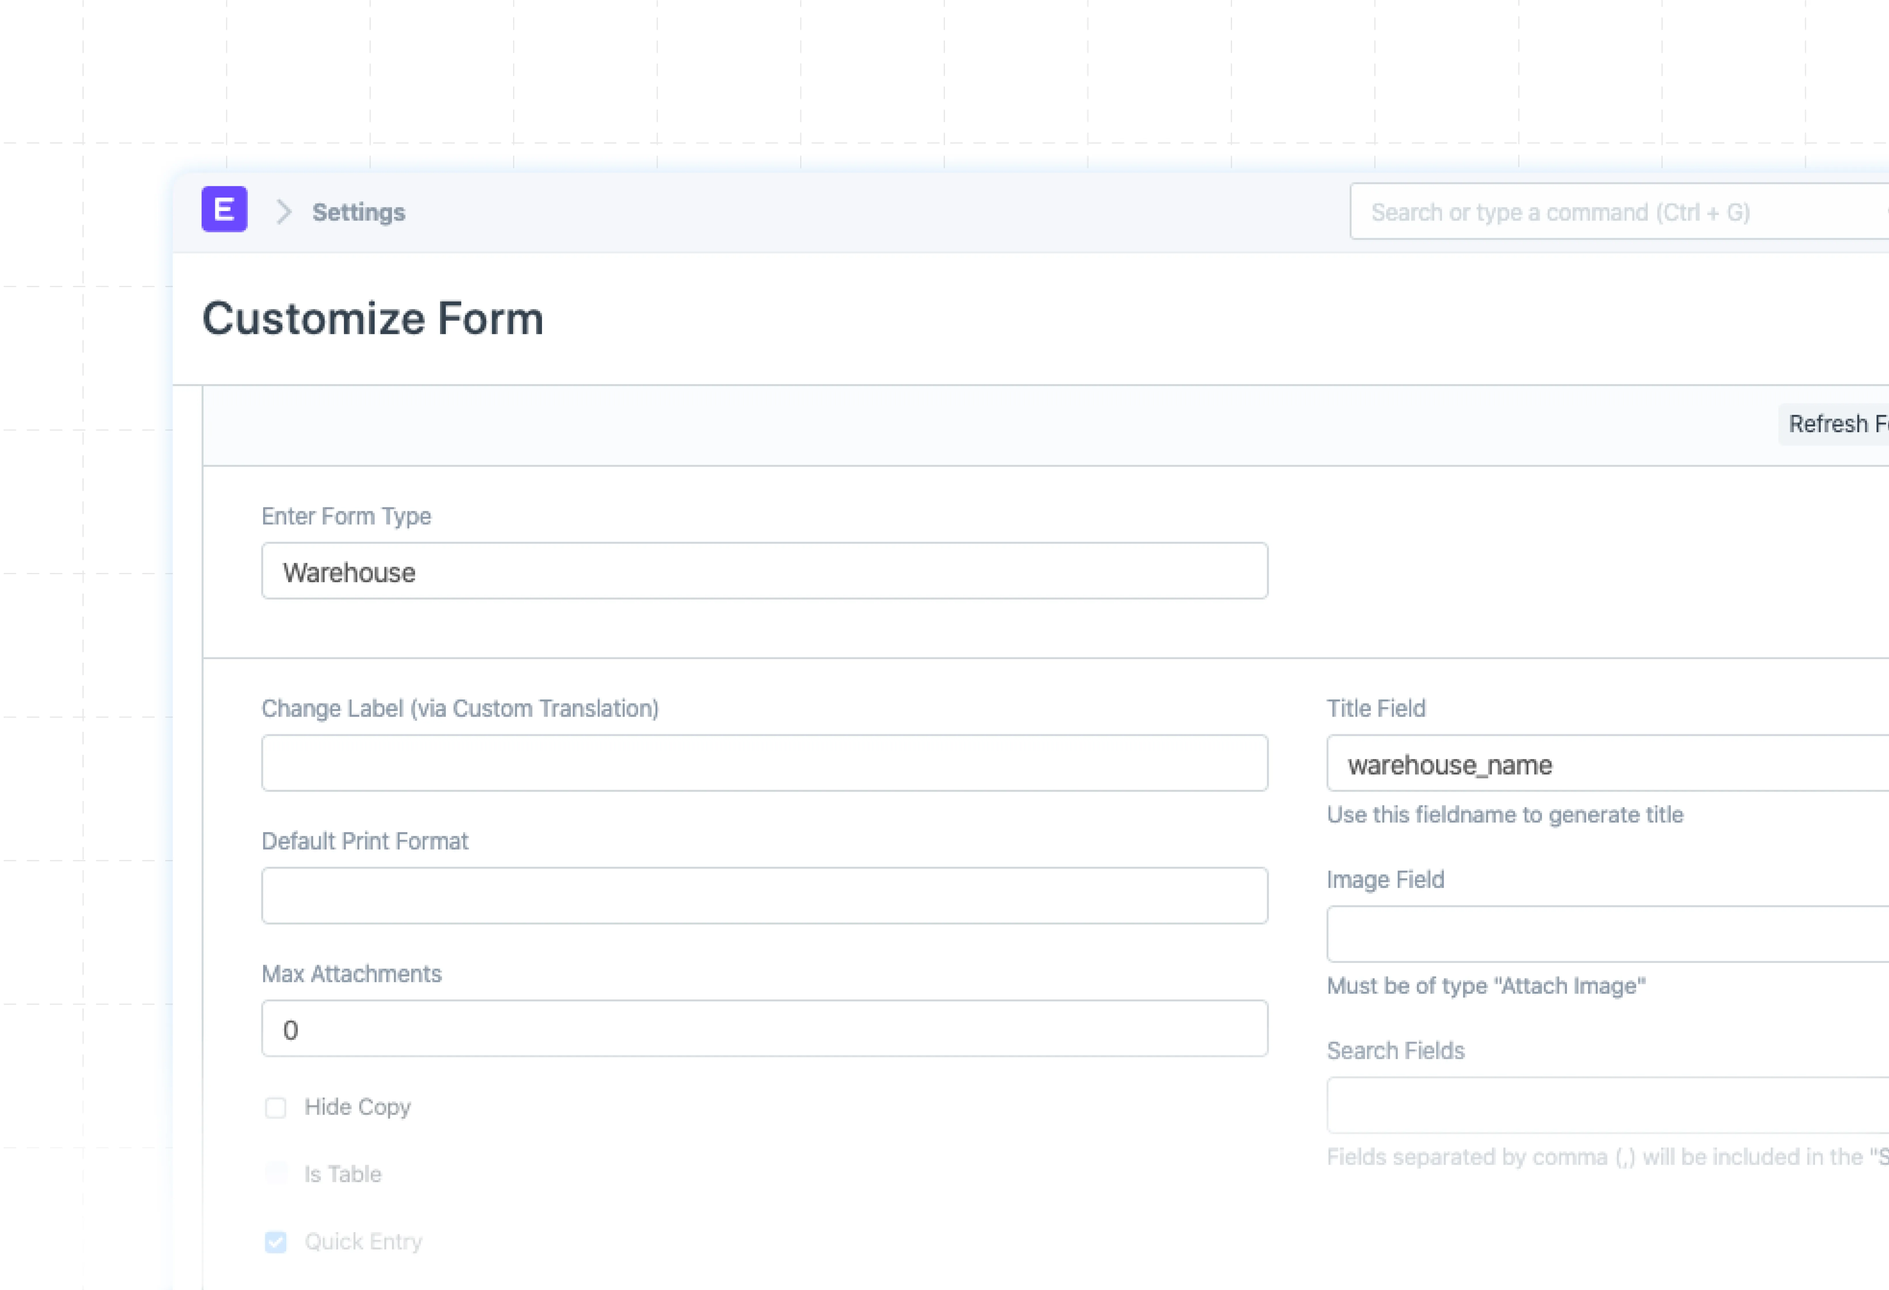Click the Enter Form Type label

(346, 516)
